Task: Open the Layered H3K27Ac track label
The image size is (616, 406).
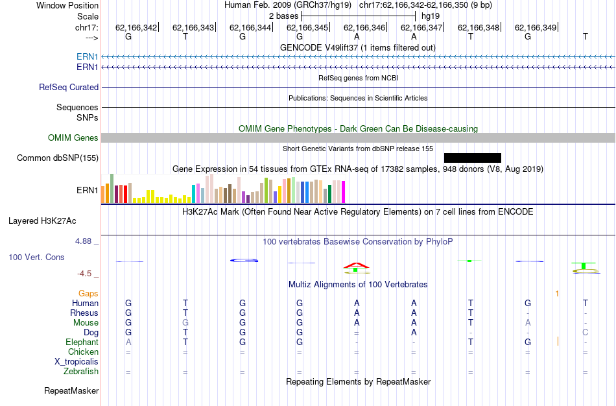Action: [x=42, y=221]
